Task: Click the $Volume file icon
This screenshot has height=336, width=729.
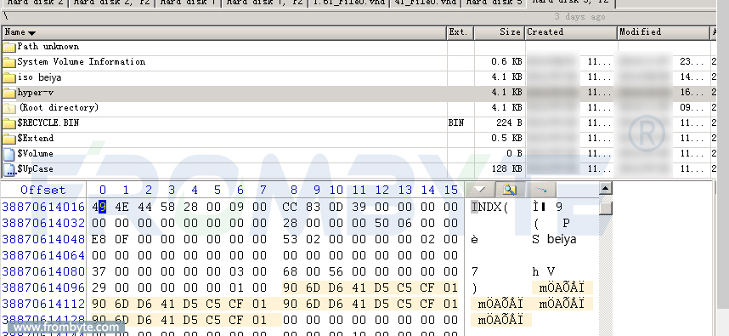Action: 9,154
